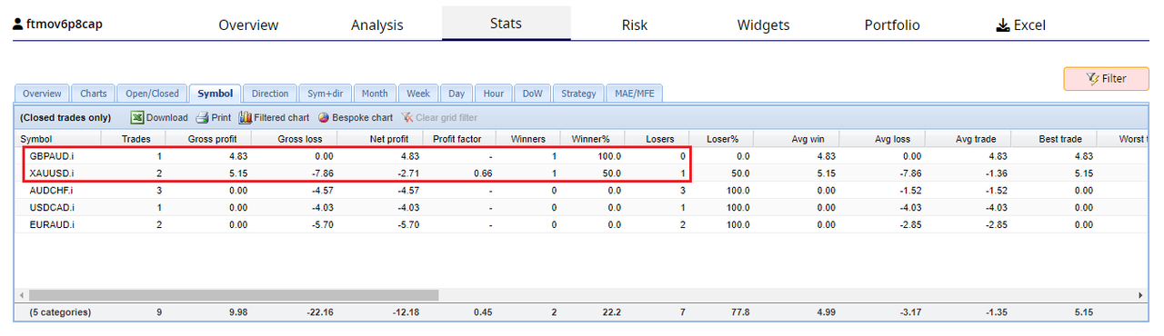
Task: Click the Filter button
Action: pos(1106,78)
